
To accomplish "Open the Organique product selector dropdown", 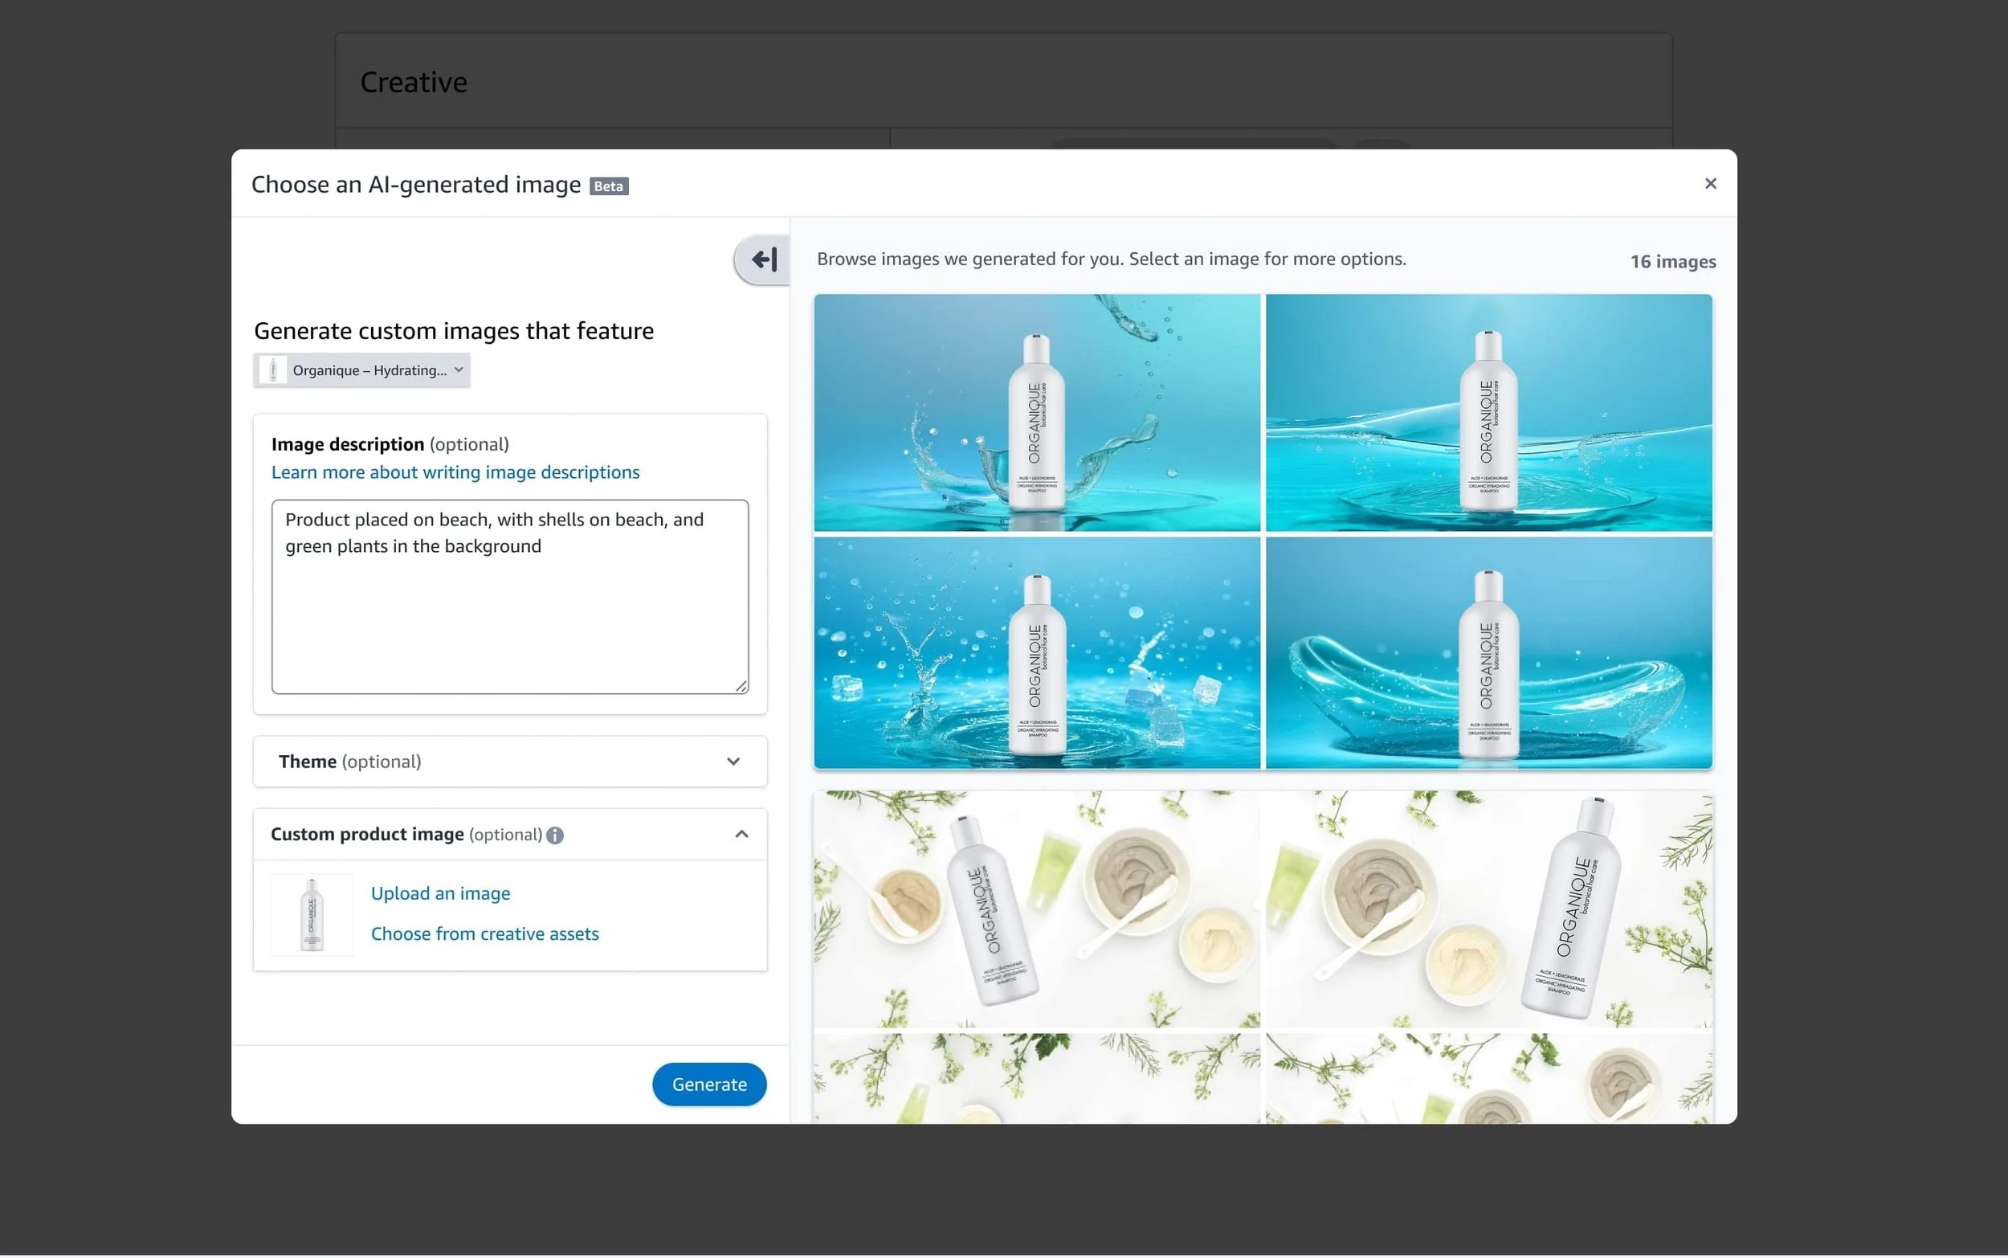I will point(361,370).
